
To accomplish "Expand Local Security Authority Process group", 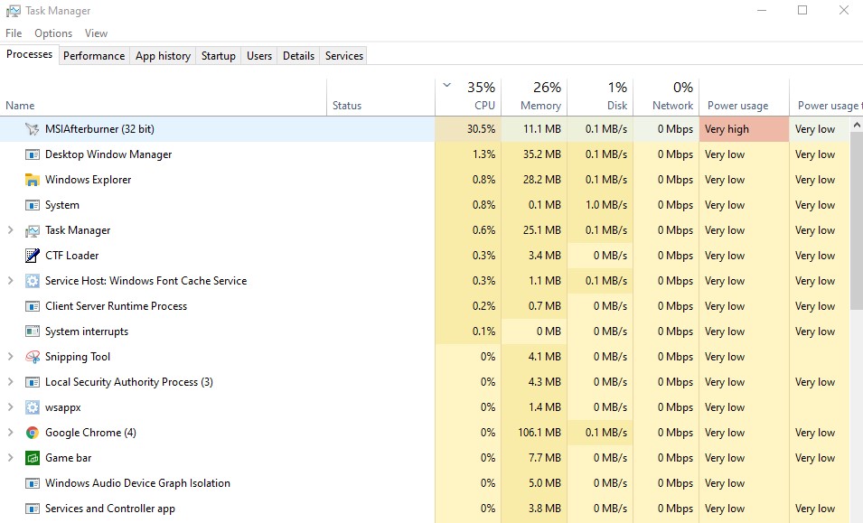I will [x=11, y=382].
